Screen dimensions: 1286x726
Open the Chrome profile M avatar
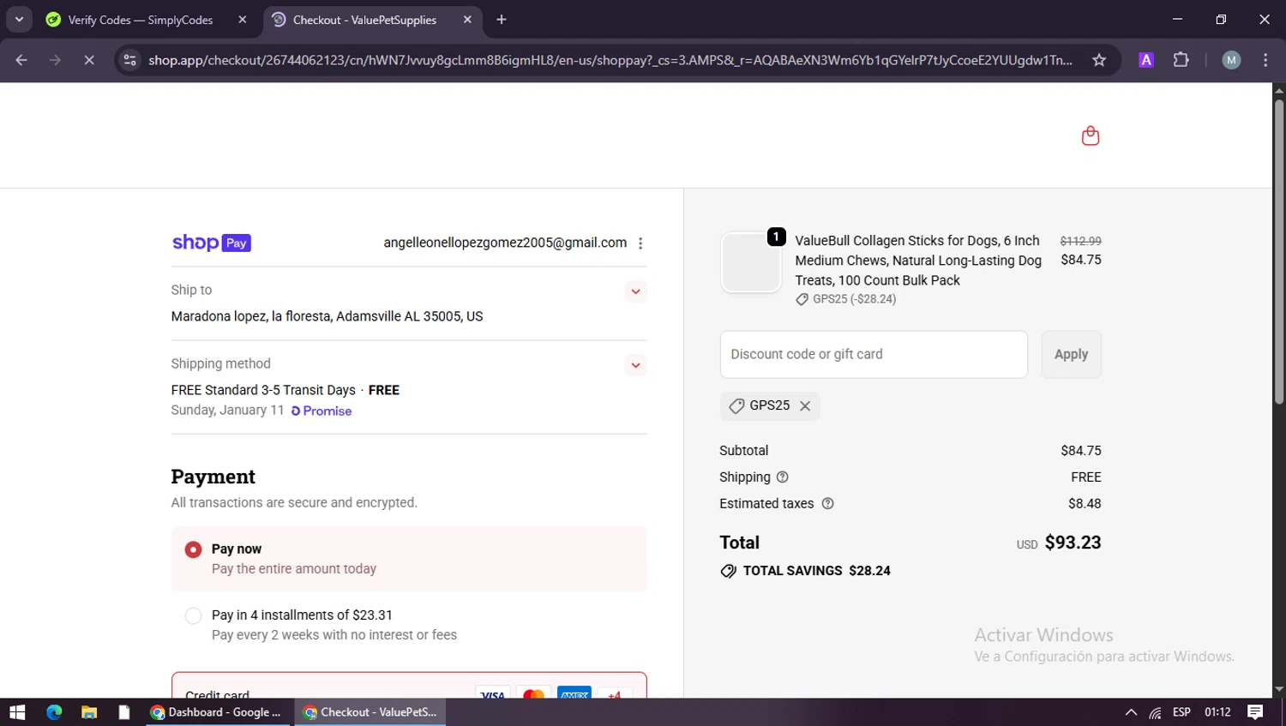(1231, 60)
